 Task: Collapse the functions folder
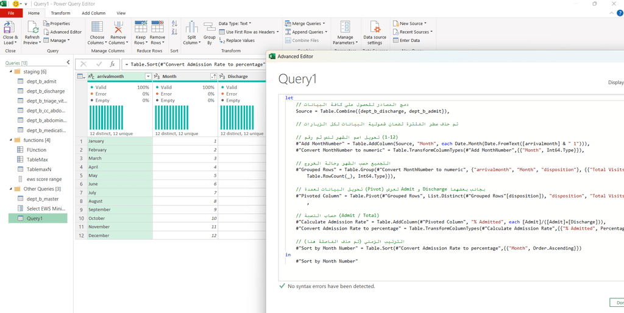tap(10, 140)
